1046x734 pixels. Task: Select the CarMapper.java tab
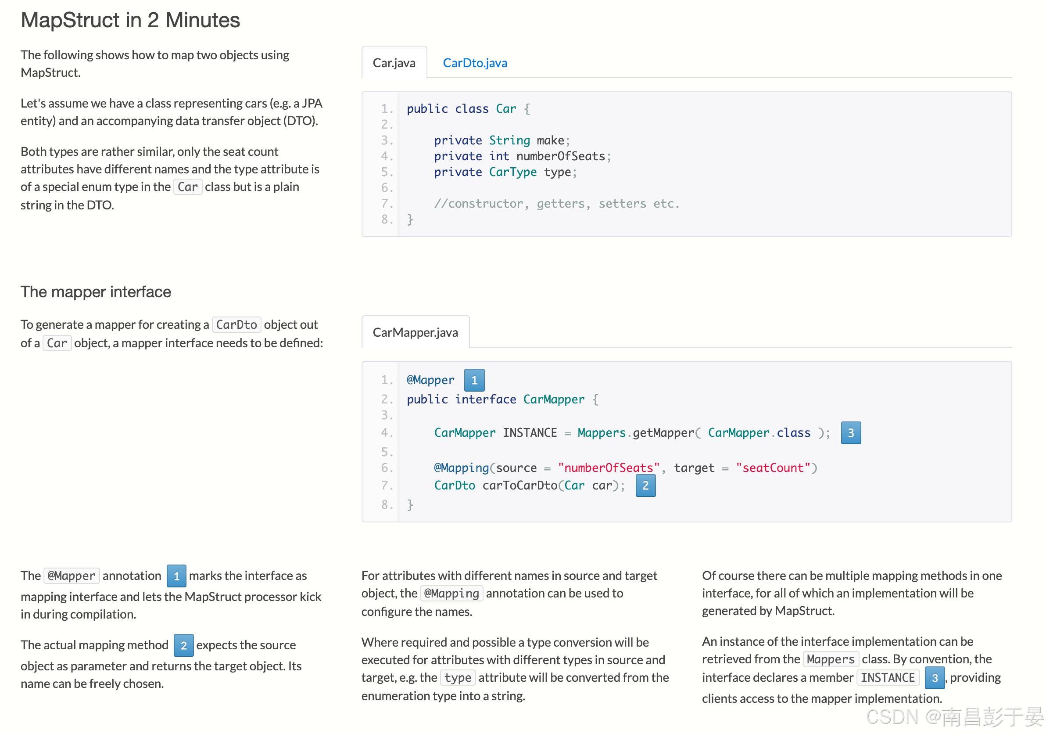[415, 332]
